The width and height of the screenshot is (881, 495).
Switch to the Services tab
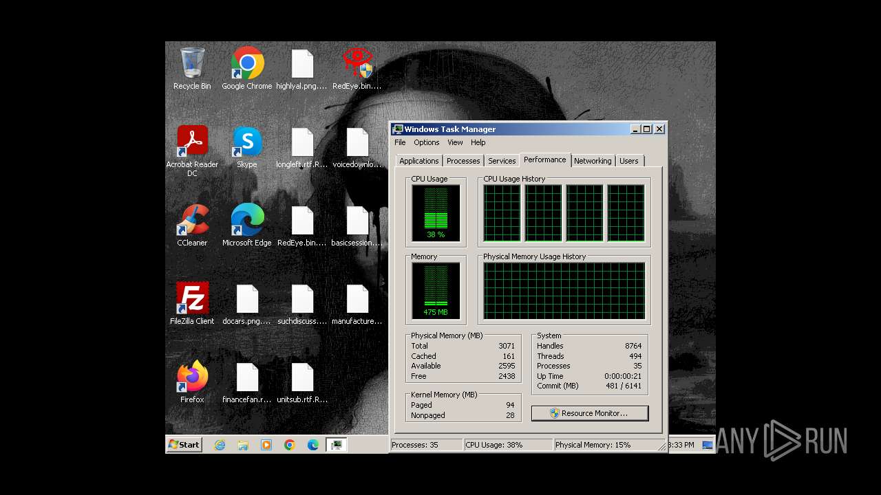tap(502, 161)
